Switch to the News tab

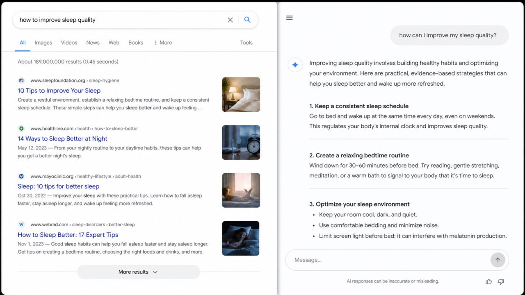tap(93, 43)
